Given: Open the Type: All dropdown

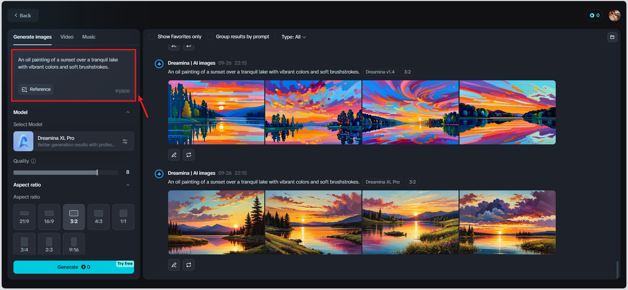Looking at the screenshot, I should pos(293,37).
